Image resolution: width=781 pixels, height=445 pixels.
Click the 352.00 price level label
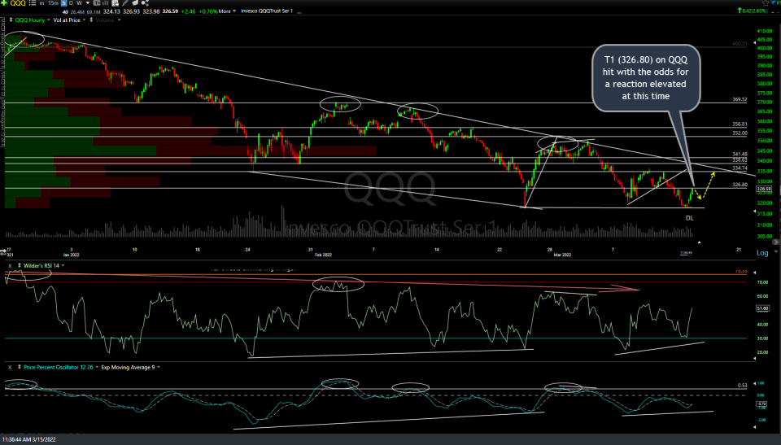click(x=740, y=133)
